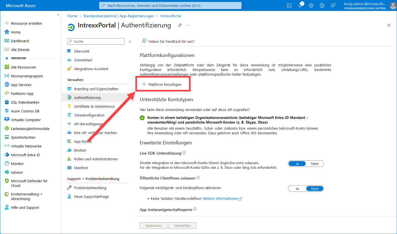Image resolution: width=397 pixels, height=234 pixels.
Task: Click Ressource erstellen plus icon
Action: (7, 23)
